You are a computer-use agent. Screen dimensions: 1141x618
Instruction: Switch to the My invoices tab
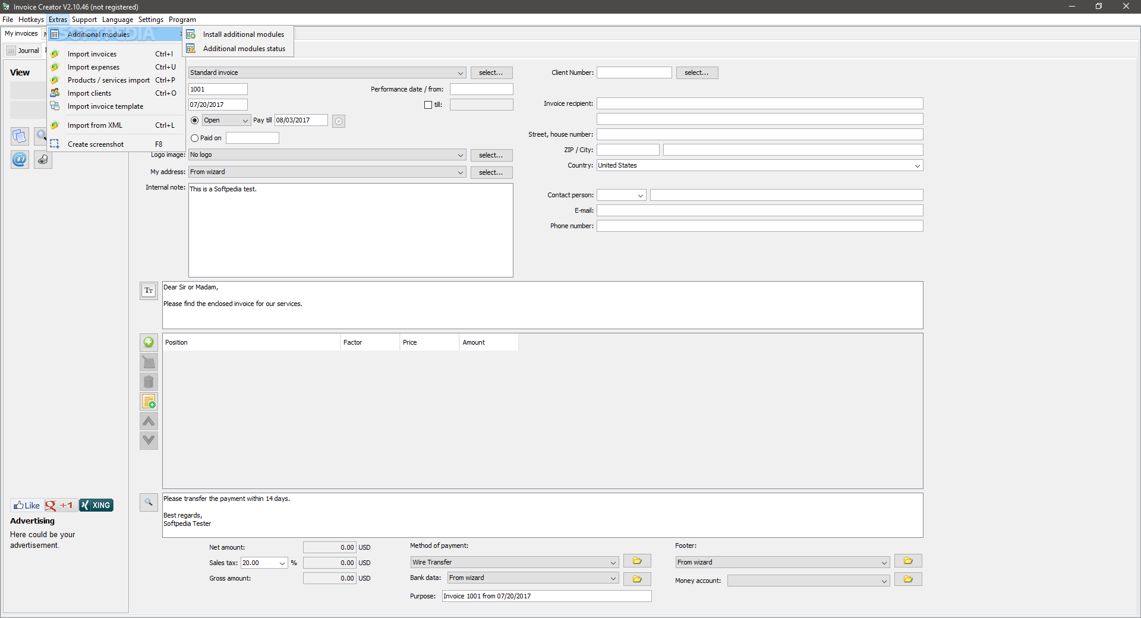click(x=21, y=33)
